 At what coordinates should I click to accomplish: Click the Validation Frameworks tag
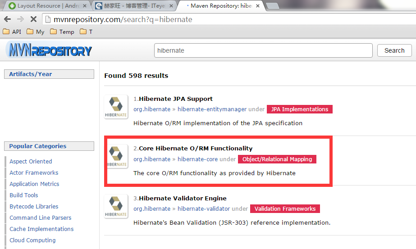pyautogui.click(x=285, y=208)
